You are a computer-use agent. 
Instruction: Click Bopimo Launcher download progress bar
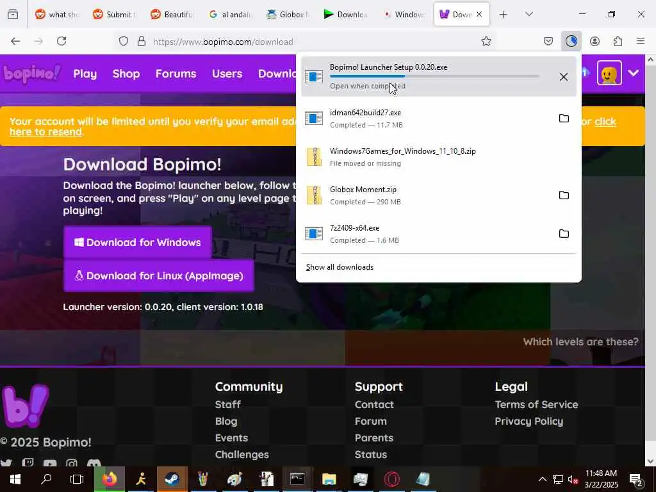434,76
